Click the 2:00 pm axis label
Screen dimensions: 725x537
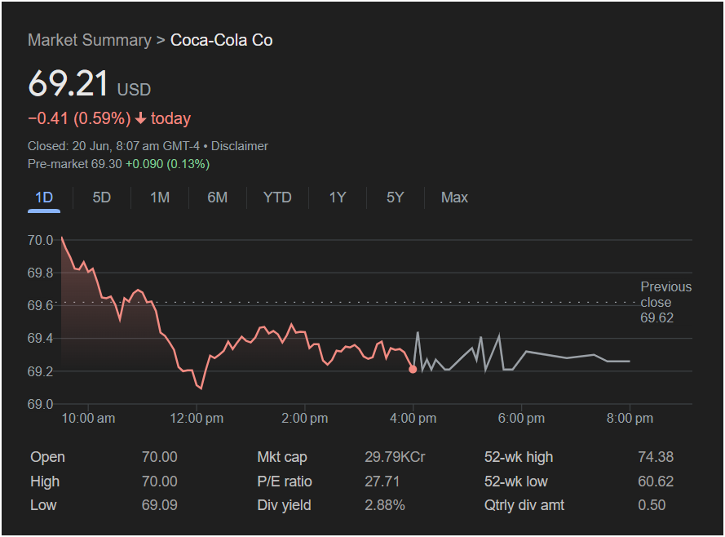click(305, 419)
